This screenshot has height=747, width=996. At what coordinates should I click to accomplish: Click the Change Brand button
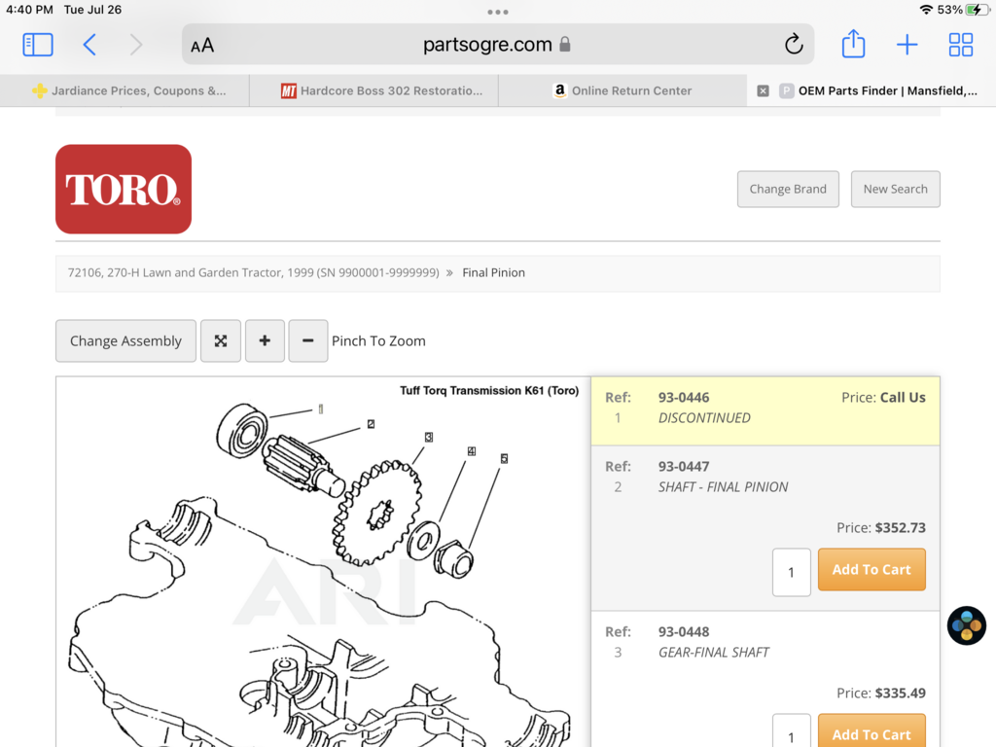coord(788,190)
